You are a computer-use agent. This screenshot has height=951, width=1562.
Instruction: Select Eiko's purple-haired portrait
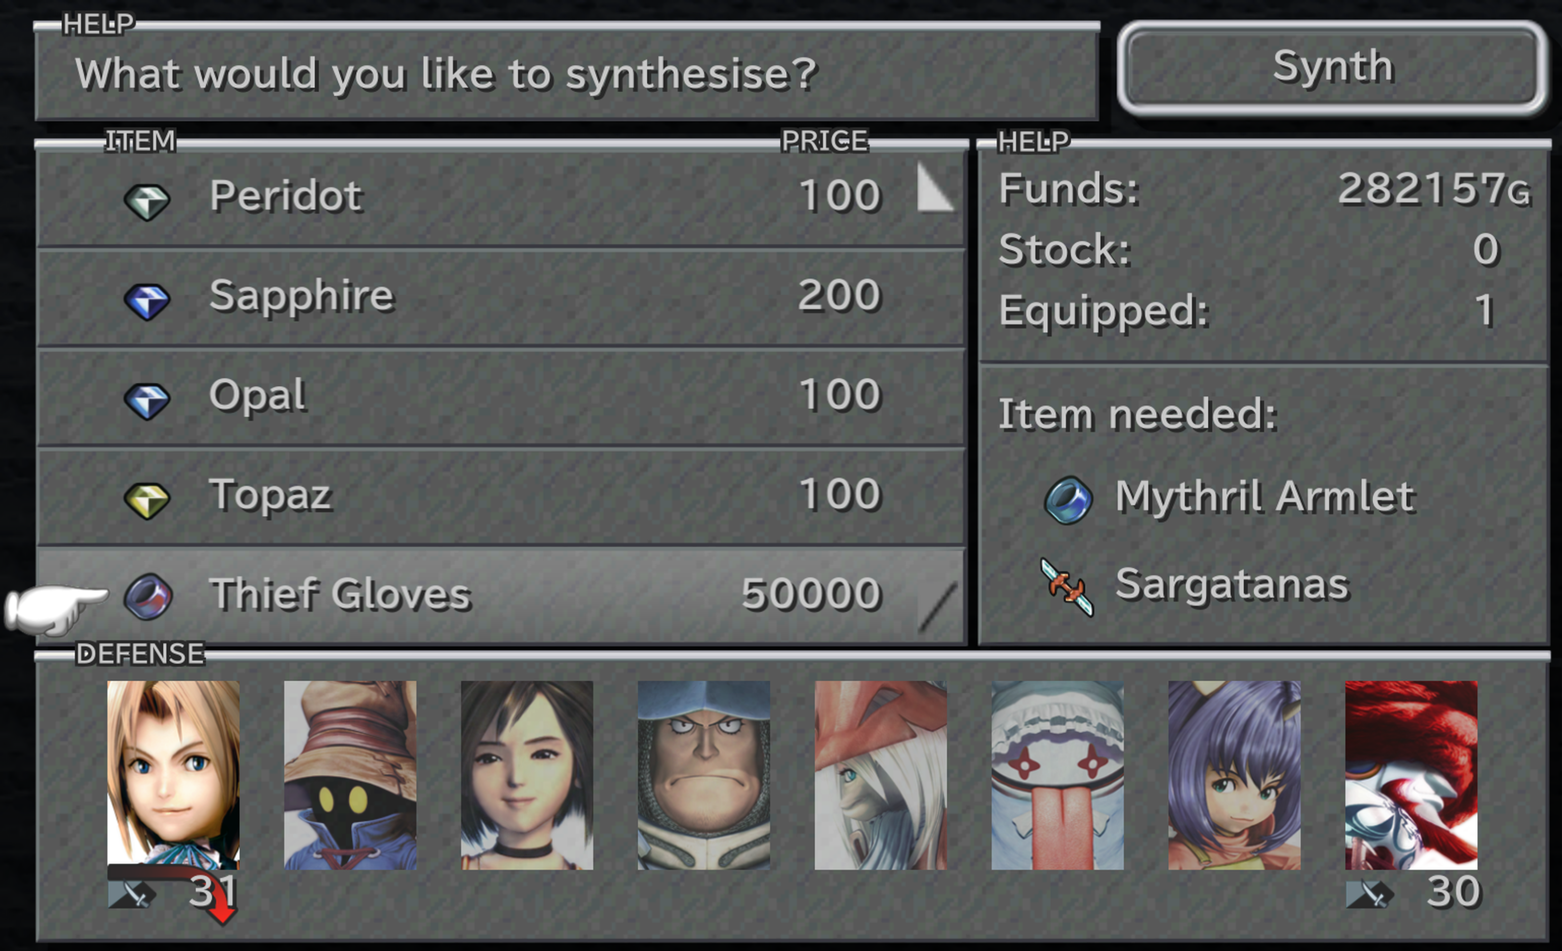click(1234, 775)
